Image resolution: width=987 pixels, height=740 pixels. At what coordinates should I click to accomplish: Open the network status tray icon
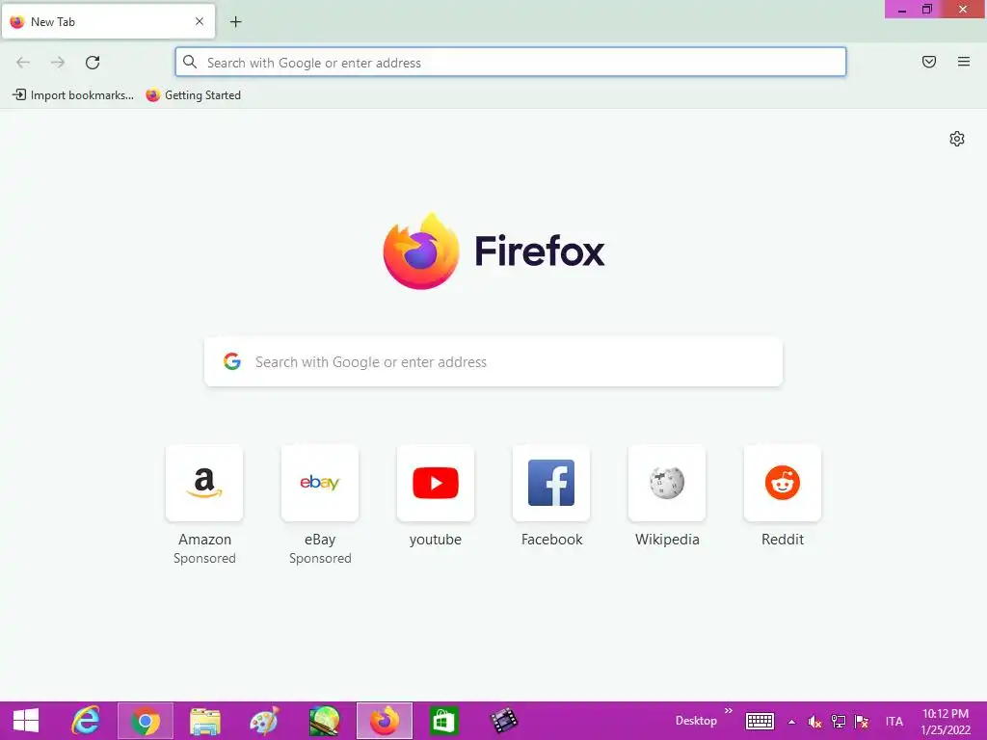click(x=838, y=722)
